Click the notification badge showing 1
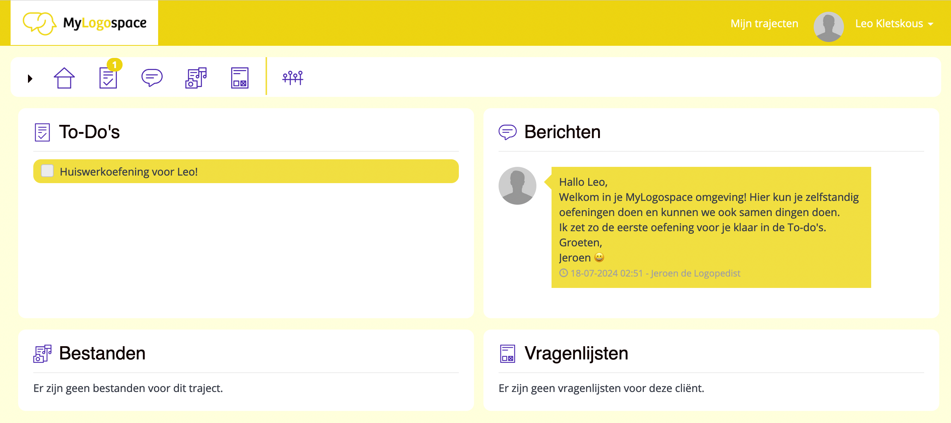Viewport: 951px width, 423px height. coord(115,65)
